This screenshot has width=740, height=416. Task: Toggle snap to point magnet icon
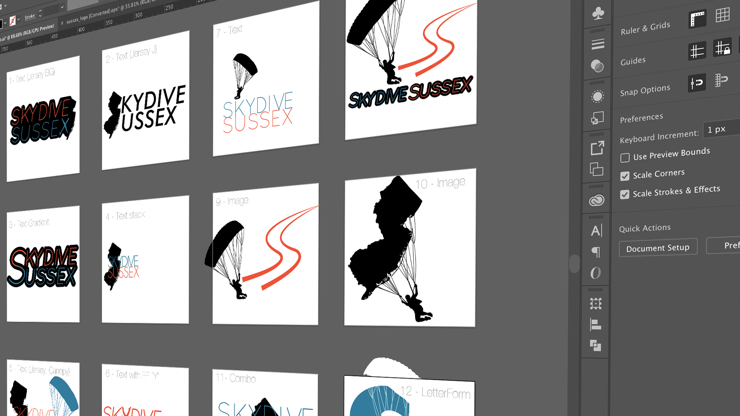point(697,83)
